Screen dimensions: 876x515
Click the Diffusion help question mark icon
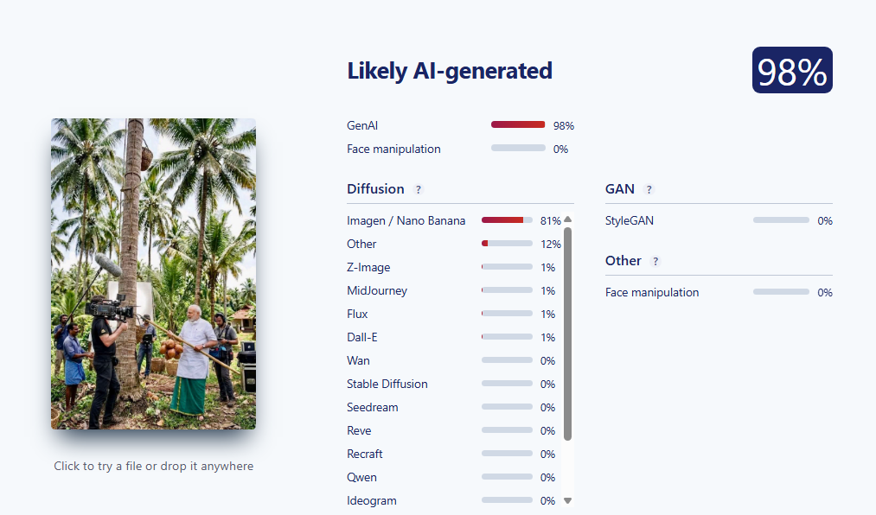click(x=419, y=189)
